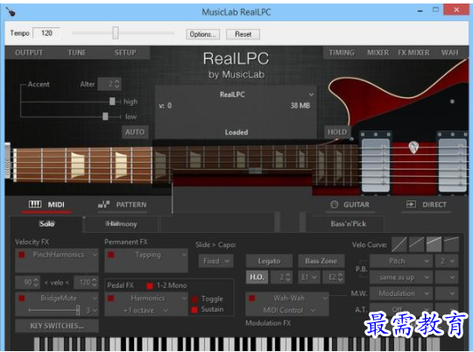Click the guitar pick icon on body
This screenshot has height=352, width=473.
click(x=413, y=147)
